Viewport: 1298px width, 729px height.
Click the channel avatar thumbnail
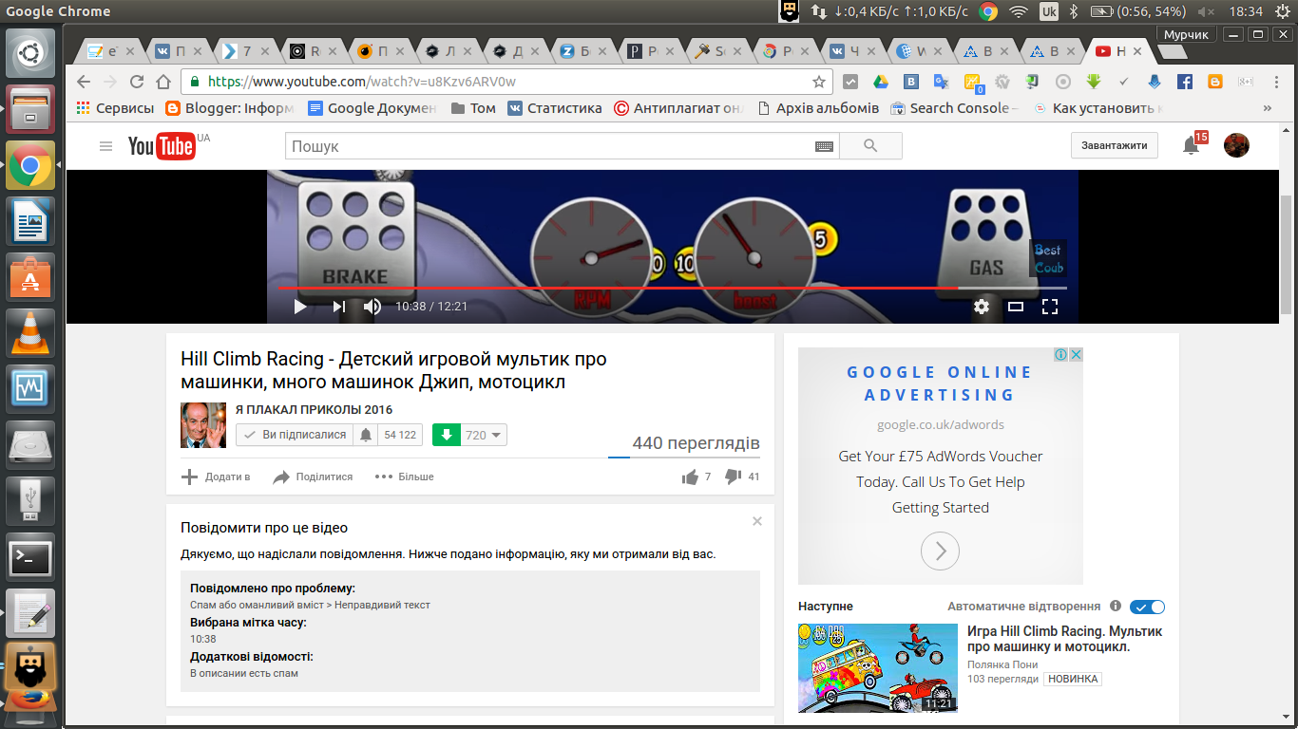pyautogui.click(x=203, y=425)
